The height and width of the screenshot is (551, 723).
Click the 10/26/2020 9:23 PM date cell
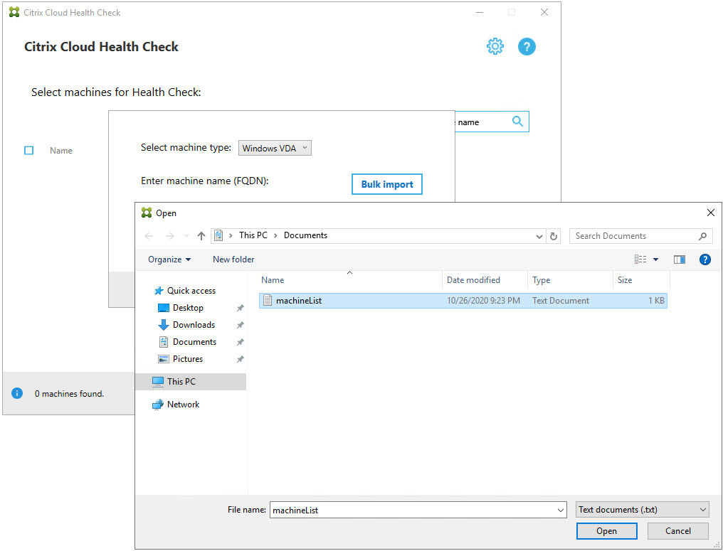point(483,301)
